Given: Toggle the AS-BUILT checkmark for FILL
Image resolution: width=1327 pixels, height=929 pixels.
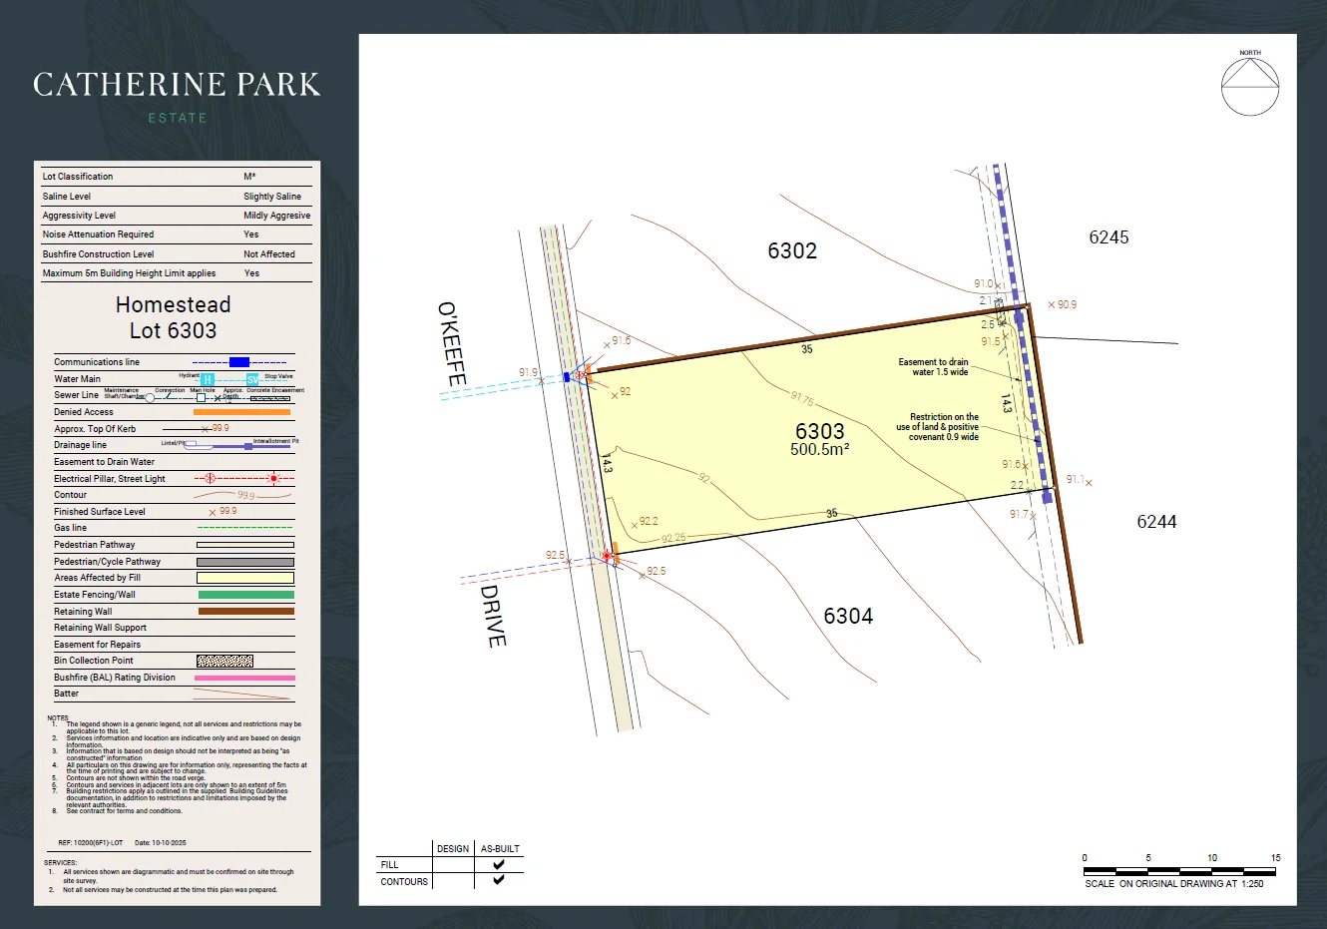Looking at the screenshot, I should coord(498,865).
